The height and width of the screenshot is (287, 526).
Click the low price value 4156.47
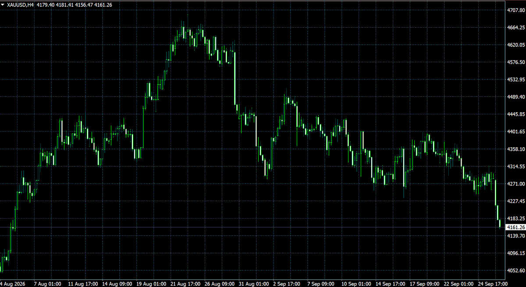click(x=84, y=5)
